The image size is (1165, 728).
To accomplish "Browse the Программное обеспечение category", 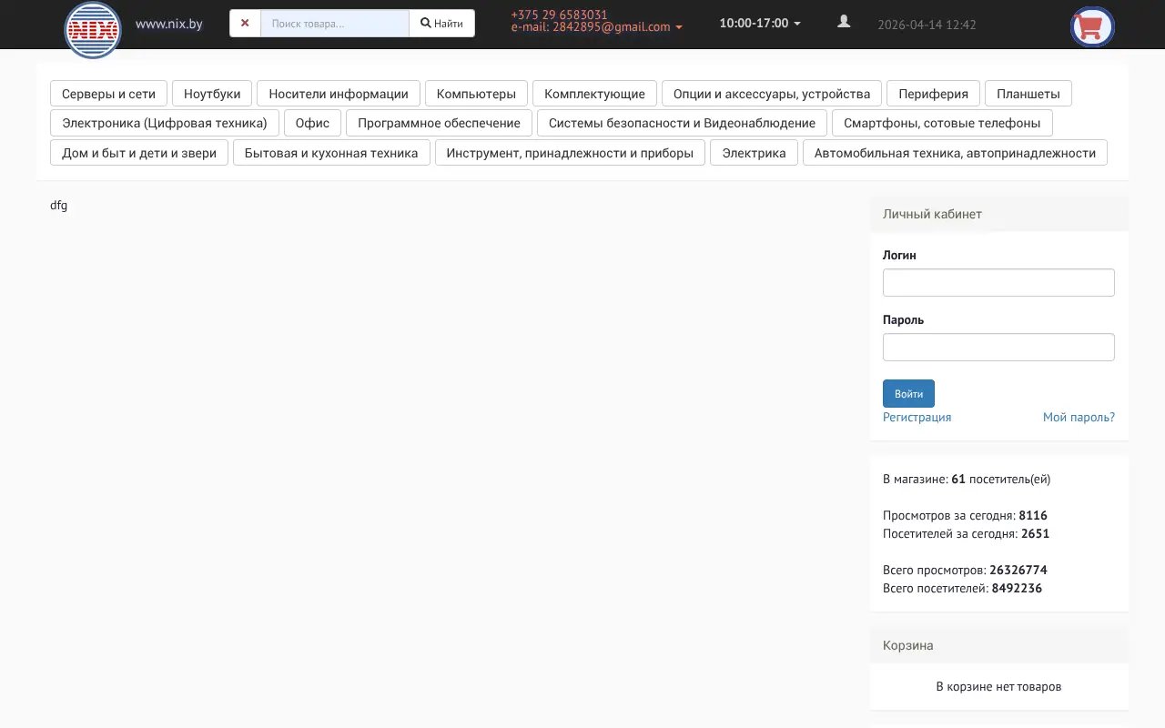I will point(440,122).
